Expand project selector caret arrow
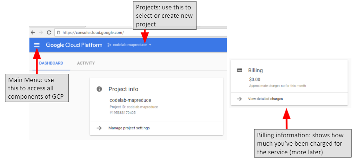This screenshot has width=356, height=159. 150,45
